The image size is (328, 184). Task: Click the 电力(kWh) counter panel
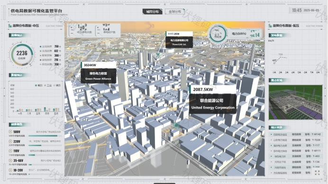click(245, 34)
